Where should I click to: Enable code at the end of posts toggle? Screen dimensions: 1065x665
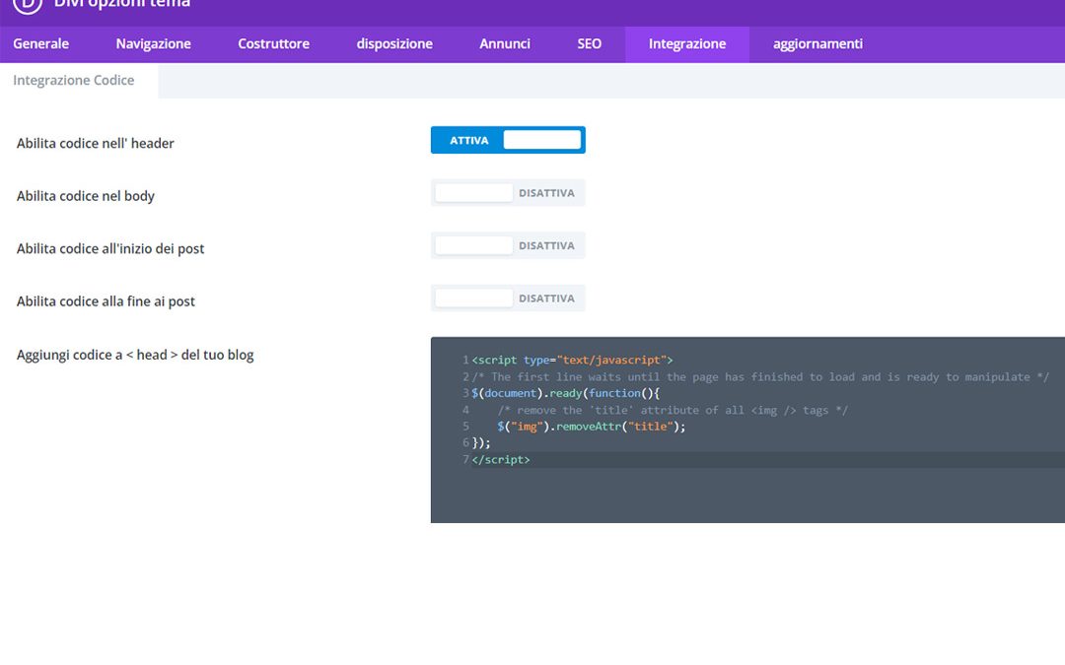508,299
